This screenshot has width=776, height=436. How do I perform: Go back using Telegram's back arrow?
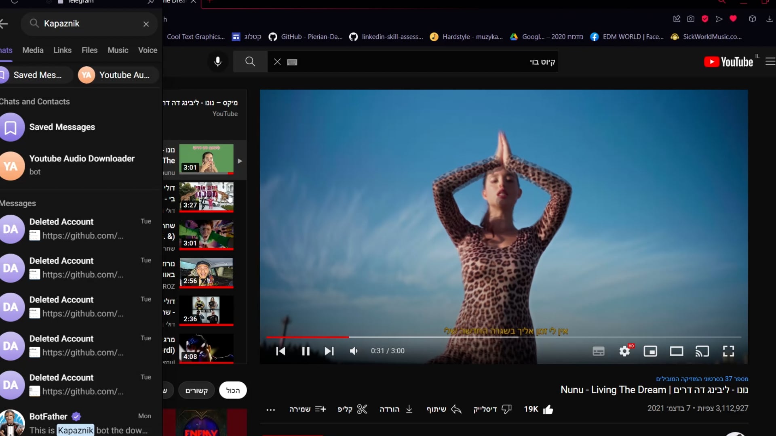click(4, 24)
